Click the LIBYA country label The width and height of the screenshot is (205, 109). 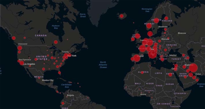(x=159, y=73)
